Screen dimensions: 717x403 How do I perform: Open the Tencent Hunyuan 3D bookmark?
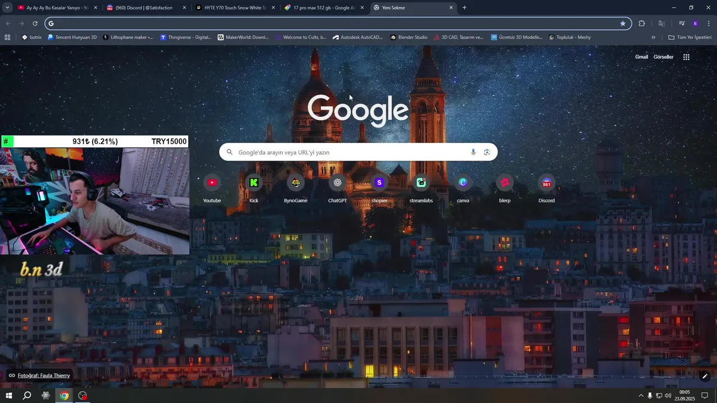click(x=72, y=38)
